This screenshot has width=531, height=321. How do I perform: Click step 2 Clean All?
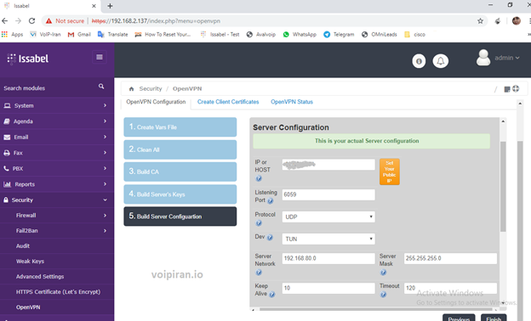coord(180,149)
